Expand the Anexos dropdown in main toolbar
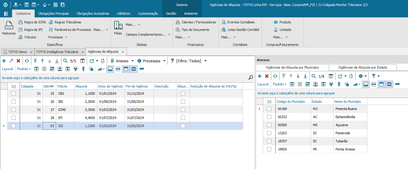Image resolution: width=408 pixels, height=169 pixels. click(133, 61)
